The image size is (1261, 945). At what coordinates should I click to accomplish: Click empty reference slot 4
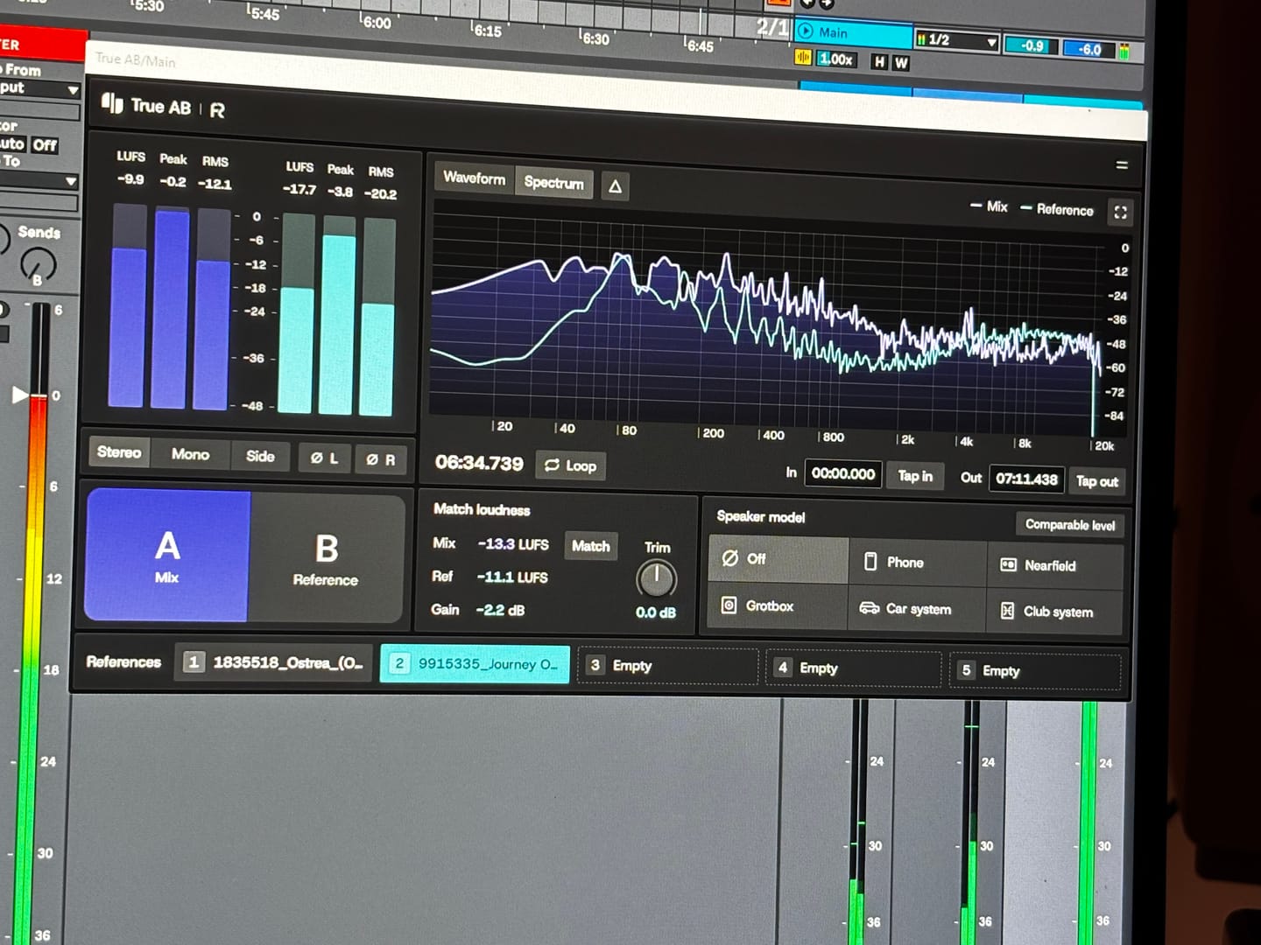[854, 668]
